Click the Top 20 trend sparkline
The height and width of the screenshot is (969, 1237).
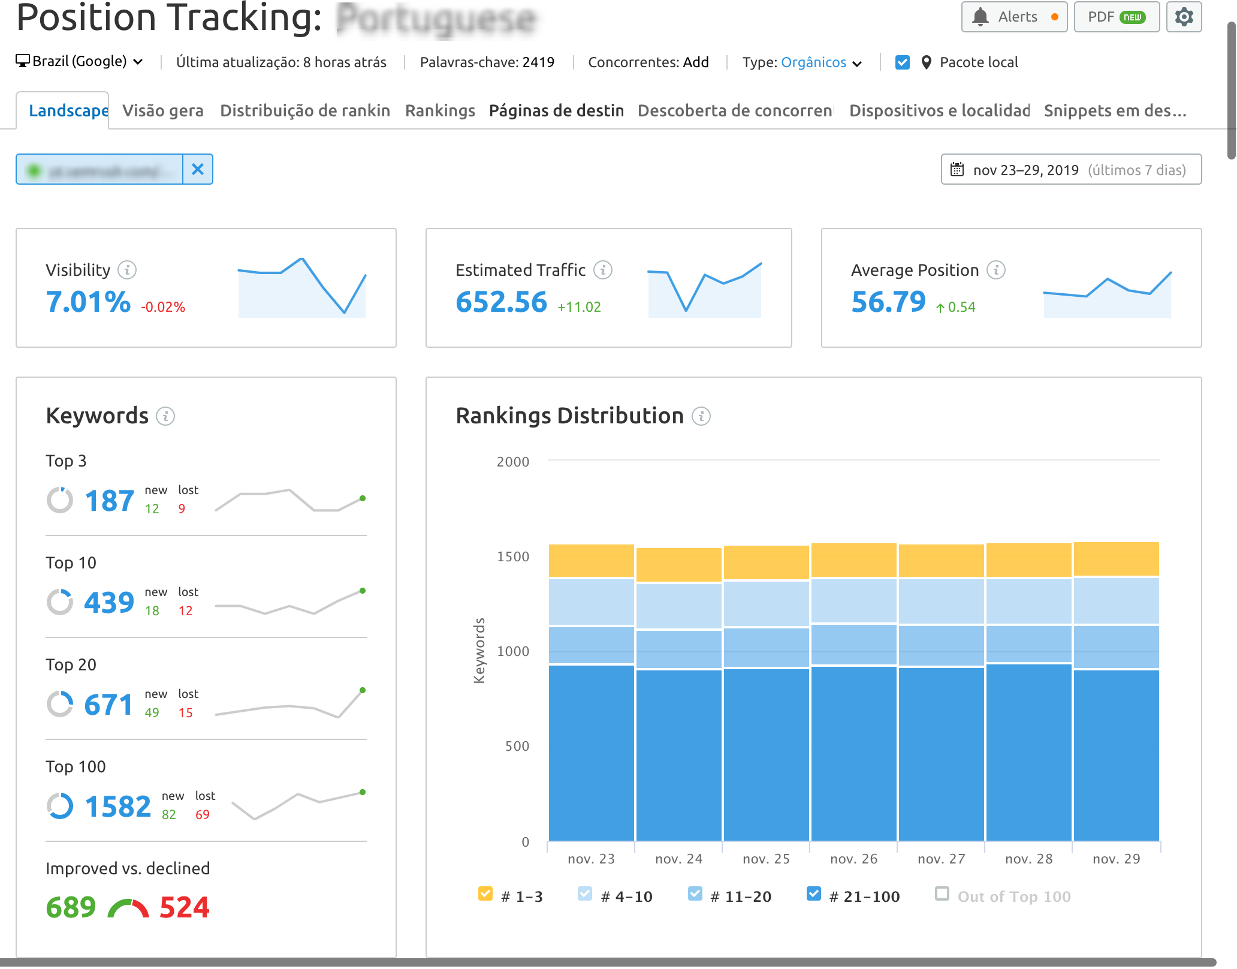[x=290, y=704]
